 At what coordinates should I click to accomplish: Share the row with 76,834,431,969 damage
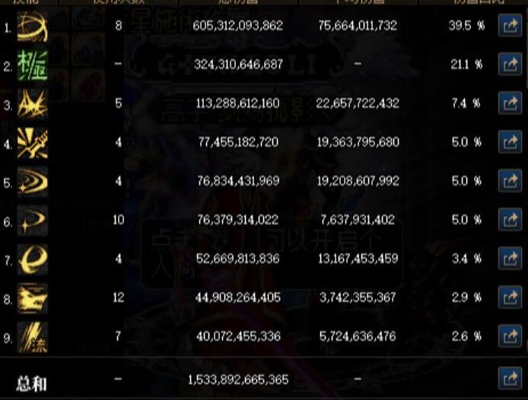point(508,181)
